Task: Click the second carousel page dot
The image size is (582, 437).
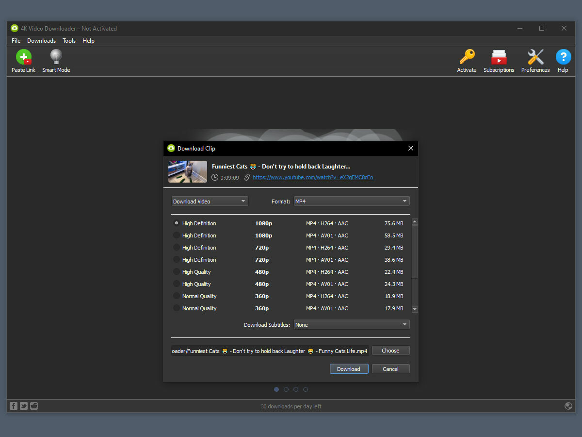Action: (286, 389)
